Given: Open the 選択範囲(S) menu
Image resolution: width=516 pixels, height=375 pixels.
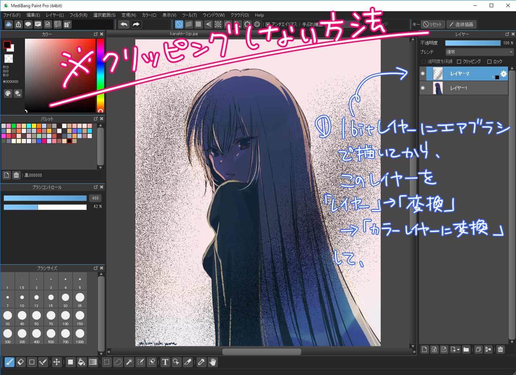Looking at the screenshot, I should 105,15.
